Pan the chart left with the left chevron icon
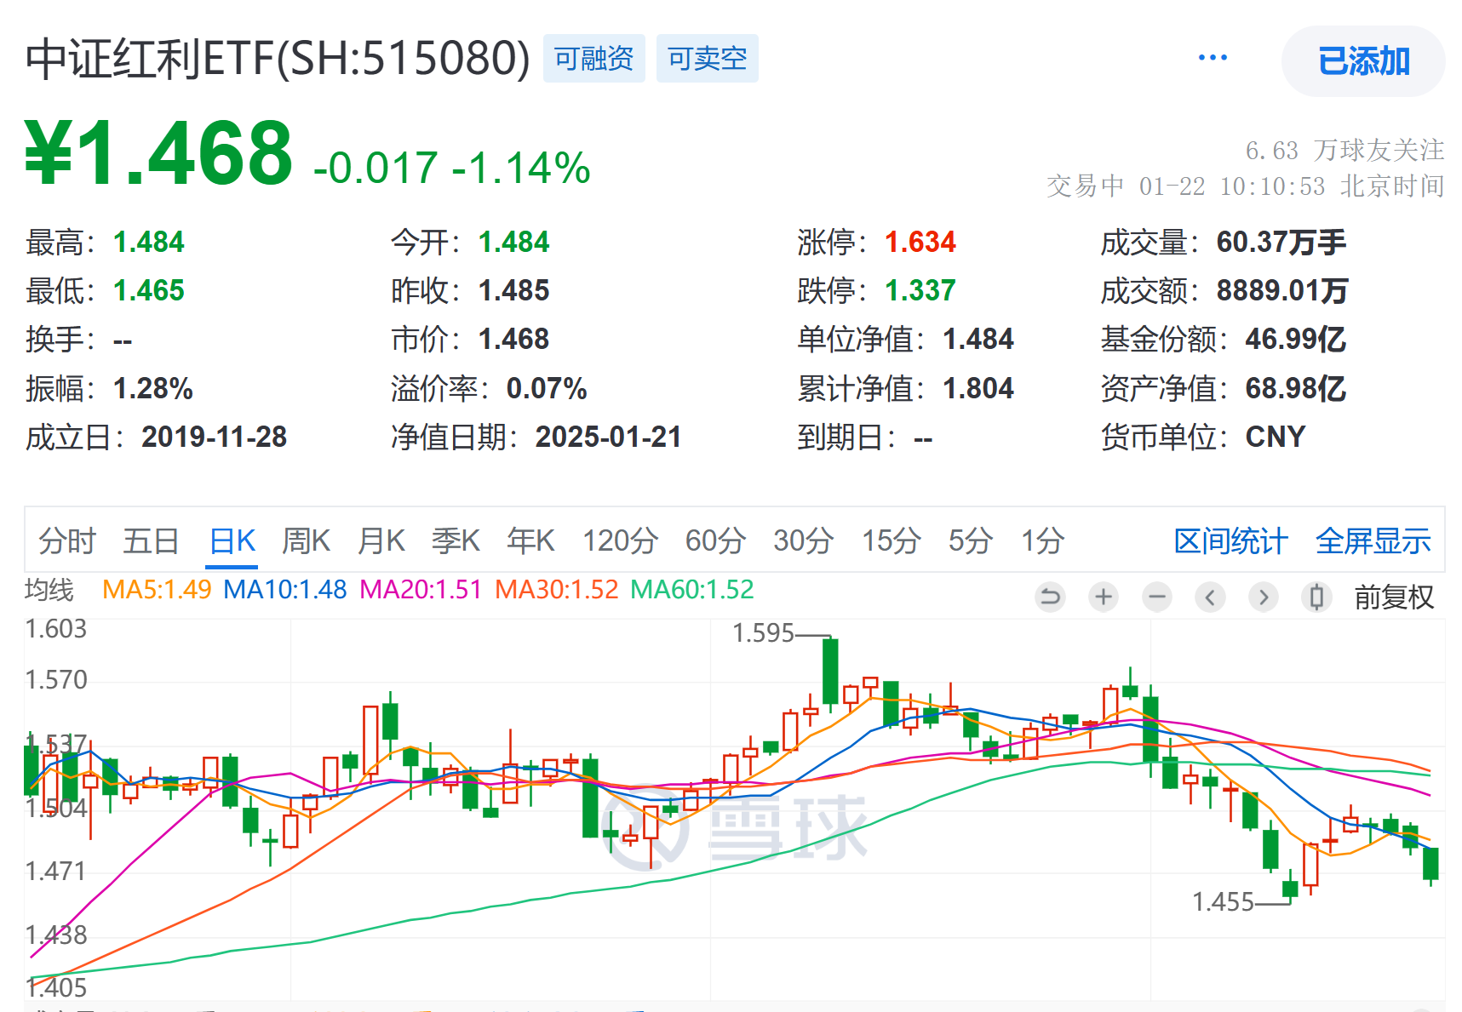The image size is (1462, 1012). [1210, 597]
